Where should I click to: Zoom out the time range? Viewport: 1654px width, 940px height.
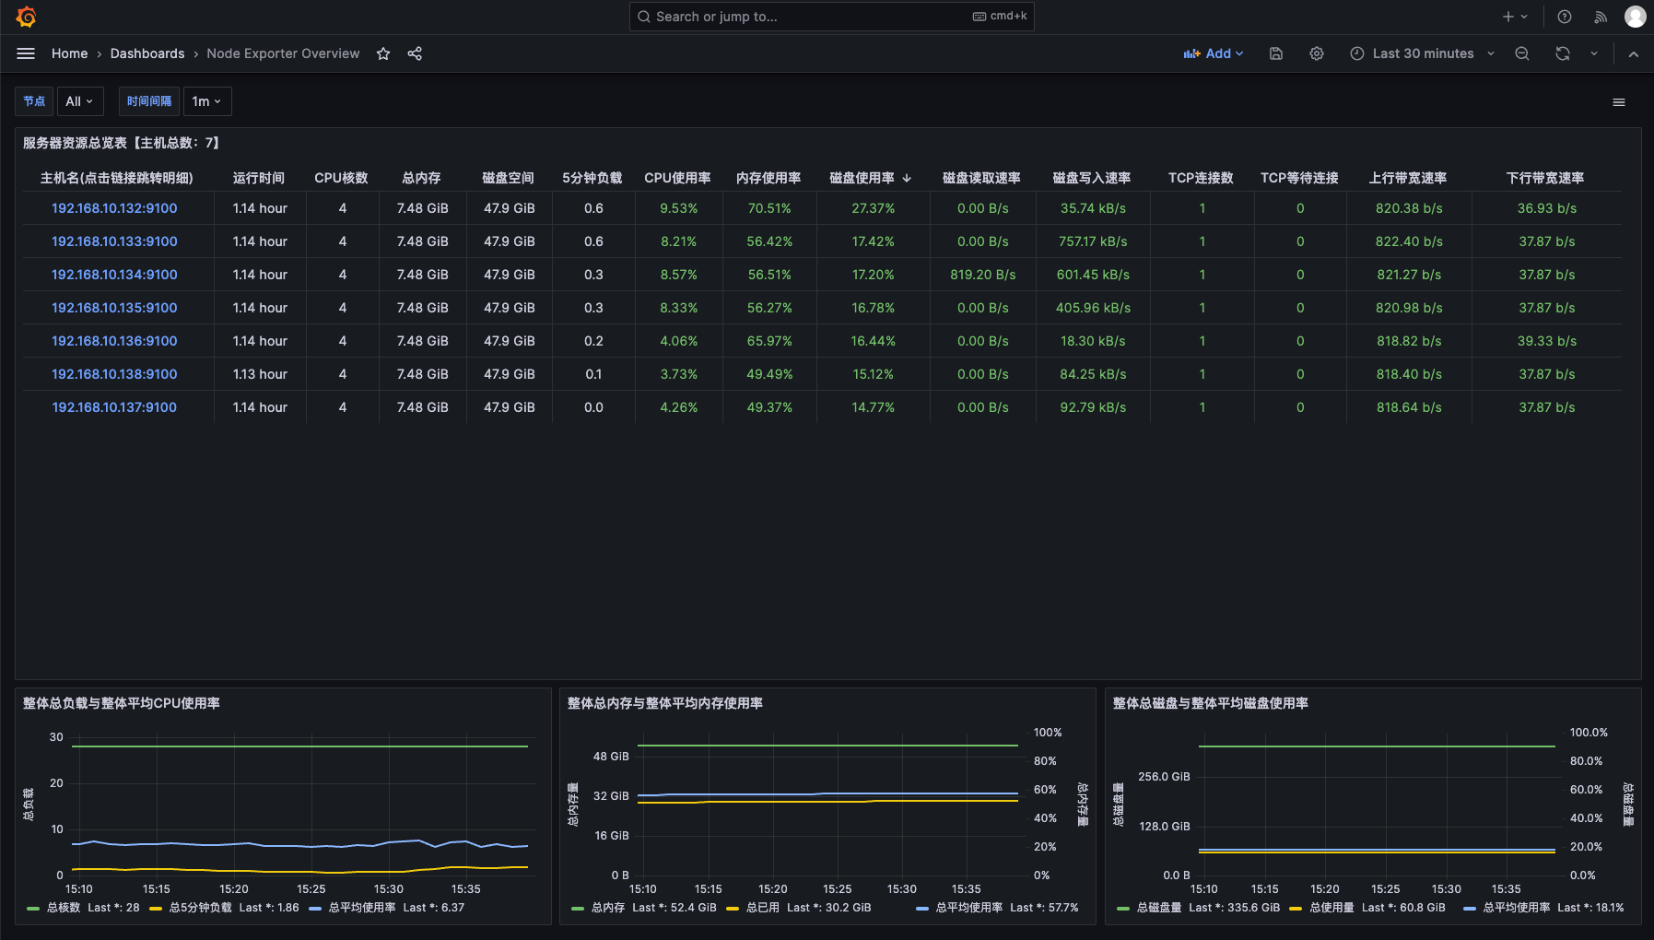coord(1522,53)
